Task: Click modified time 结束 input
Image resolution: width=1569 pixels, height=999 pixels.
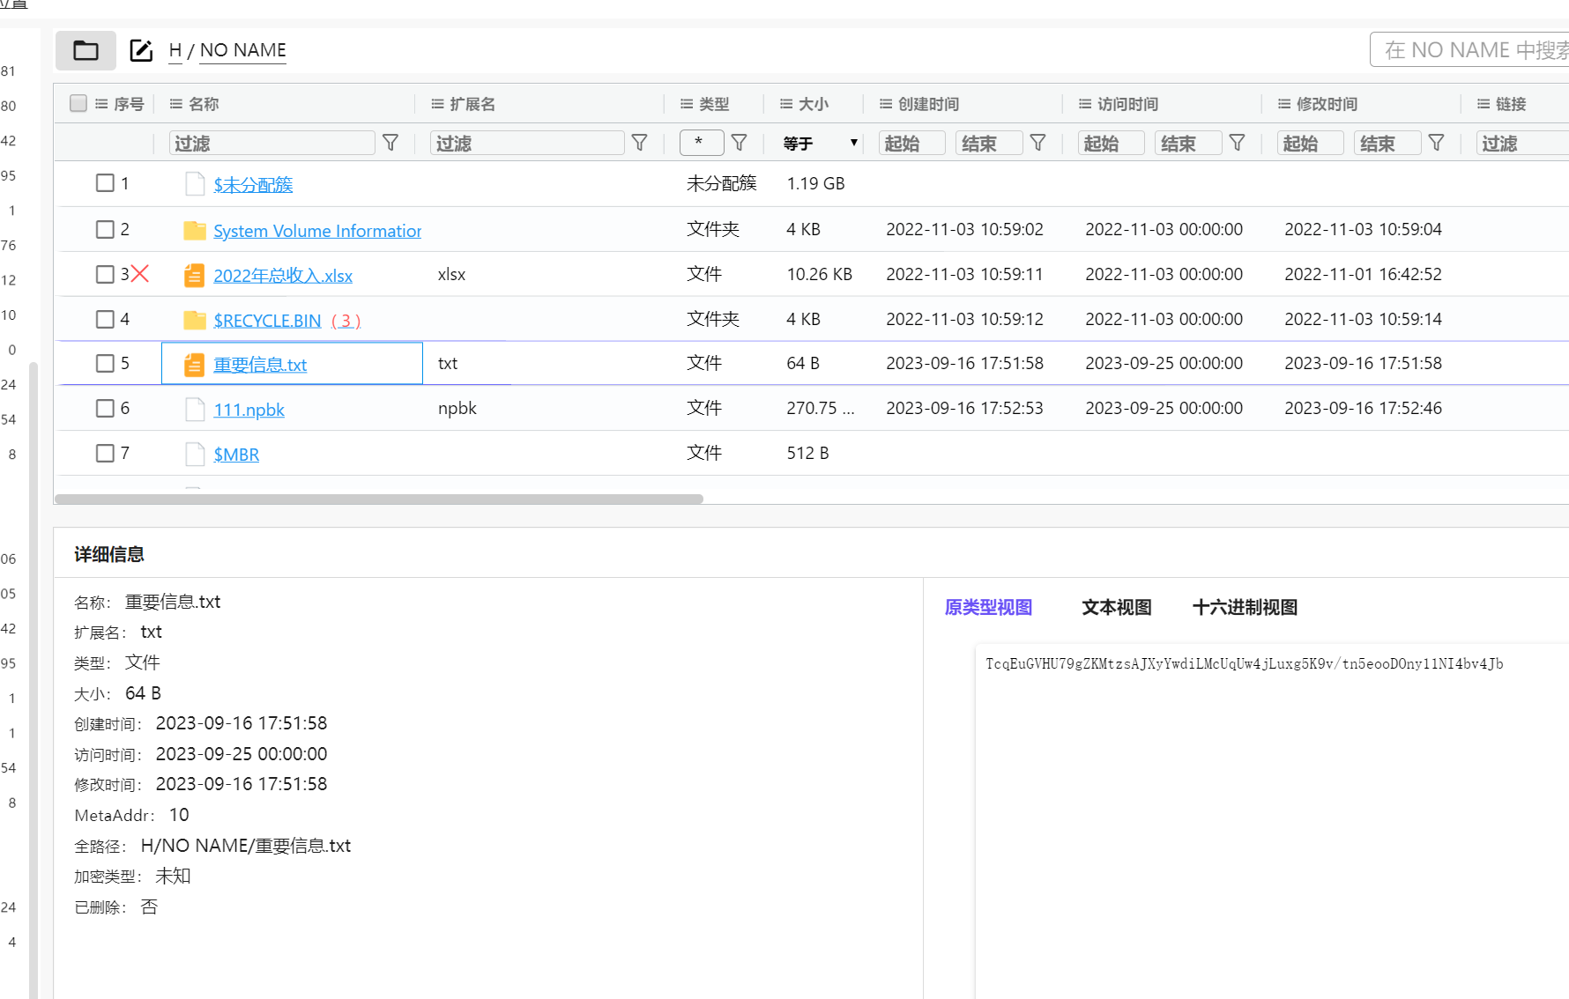Action: pos(1387,143)
